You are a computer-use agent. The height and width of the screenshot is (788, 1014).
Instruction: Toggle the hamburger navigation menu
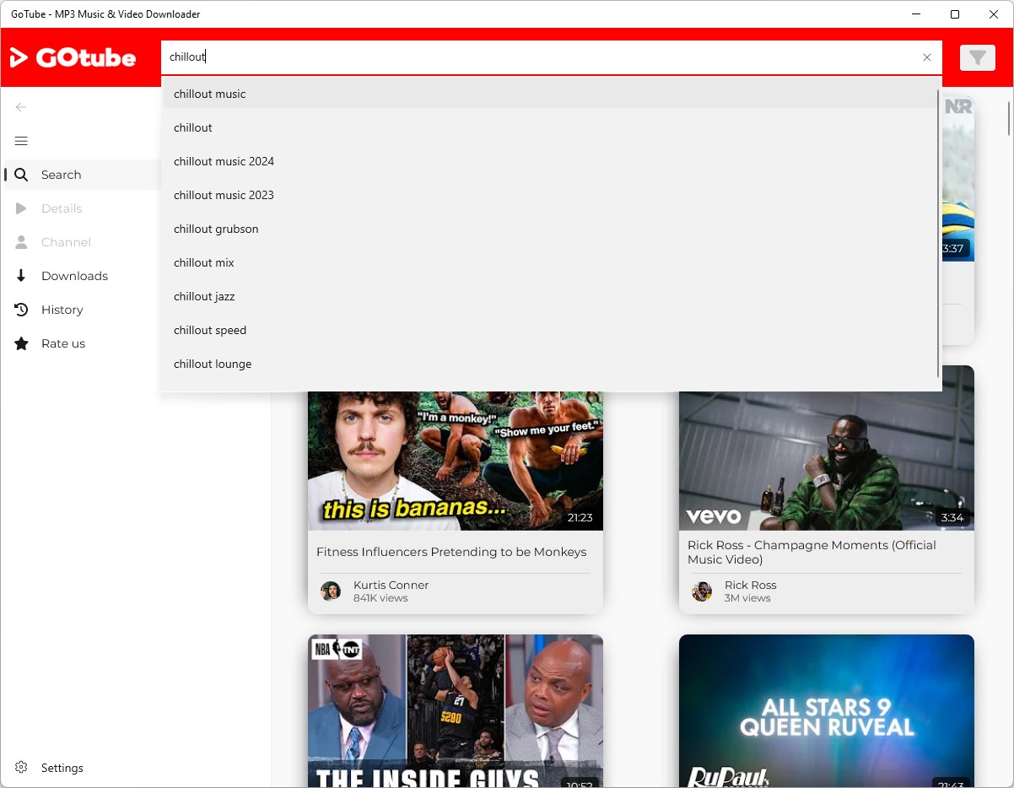click(21, 141)
